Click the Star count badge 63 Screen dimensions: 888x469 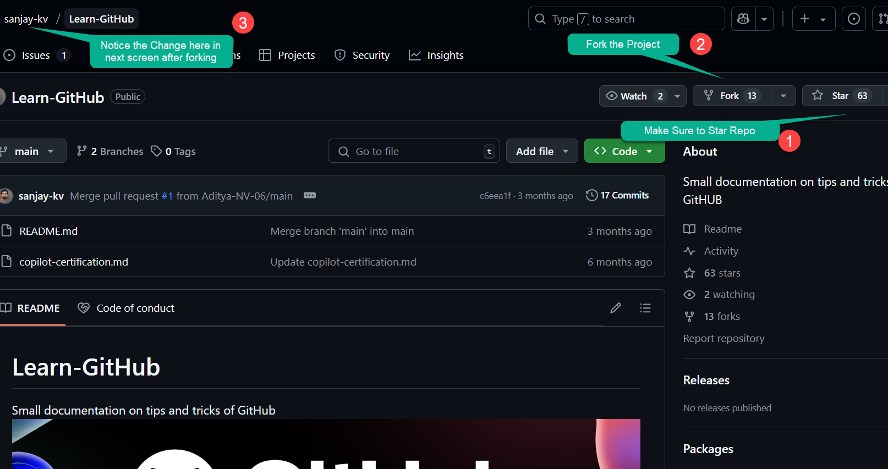click(862, 96)
